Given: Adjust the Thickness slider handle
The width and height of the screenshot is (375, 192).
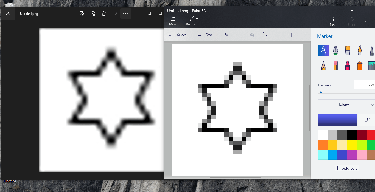Looking at the screenshot, I should (321, 93).
